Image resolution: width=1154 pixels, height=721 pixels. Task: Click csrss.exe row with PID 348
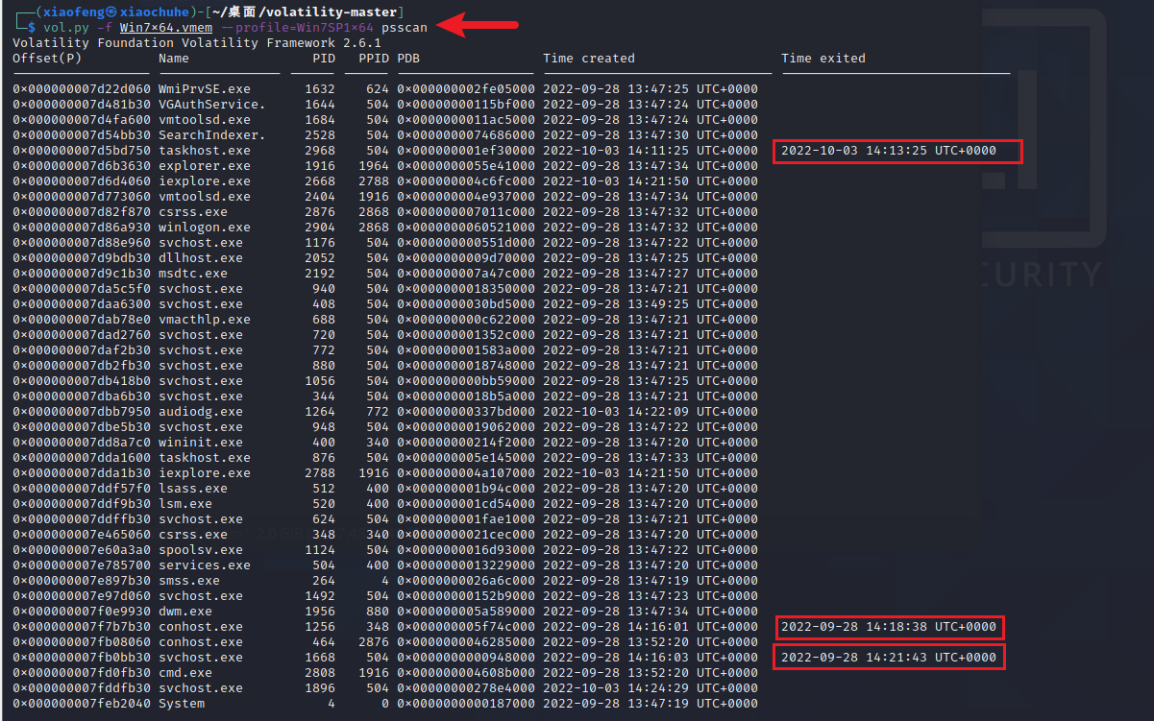[385, 535]
